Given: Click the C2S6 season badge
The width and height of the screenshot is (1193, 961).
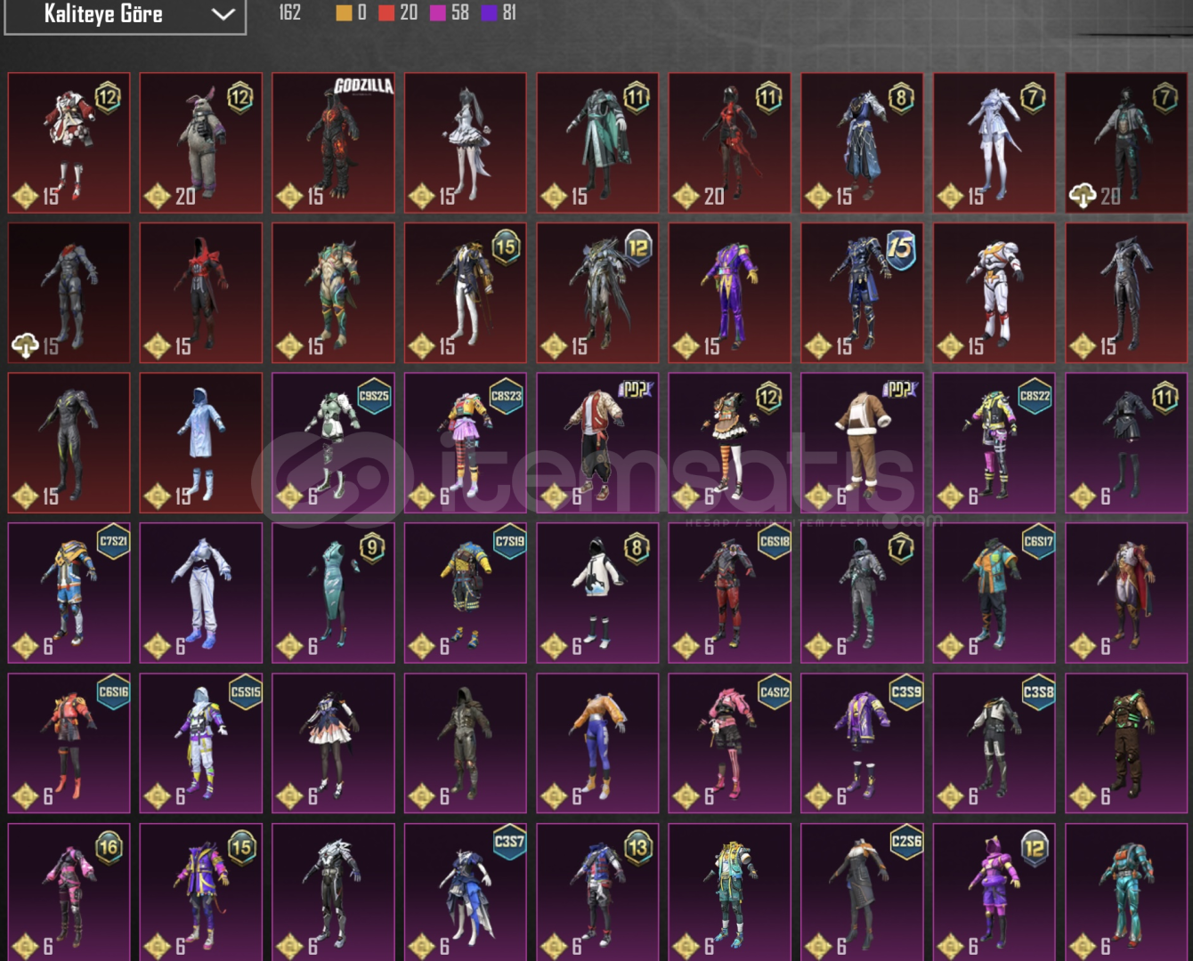Looking at the screenshot, I should coord(906,842).
